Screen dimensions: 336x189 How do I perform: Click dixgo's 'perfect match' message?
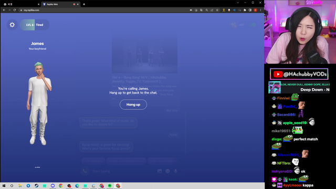point(306,139)
